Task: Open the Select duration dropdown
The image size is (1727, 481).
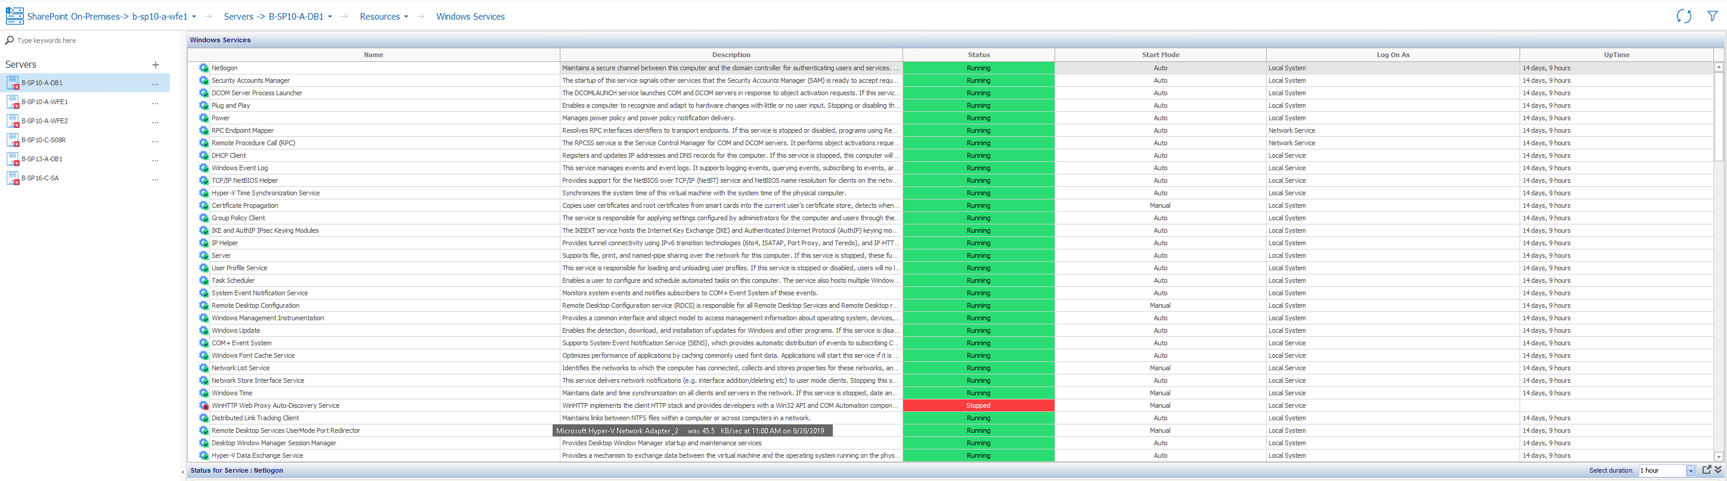Action: (x=1690, y=471)
